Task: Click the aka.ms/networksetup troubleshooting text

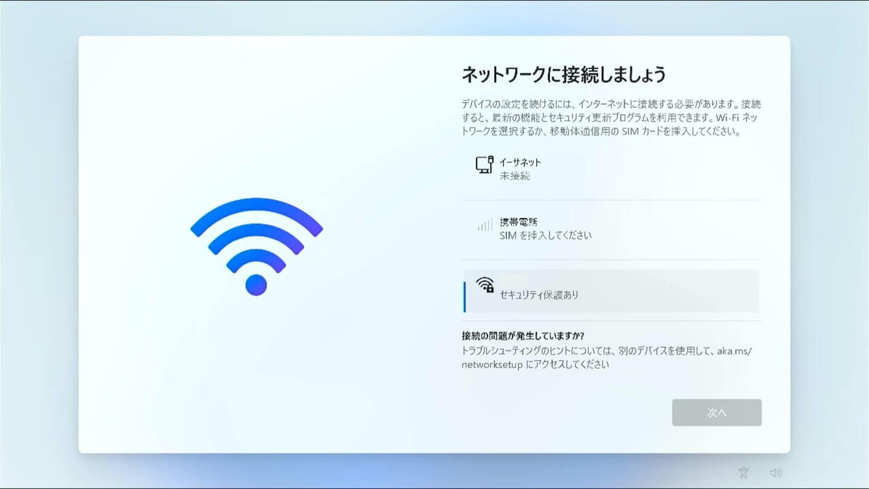Action: point(607,357)
